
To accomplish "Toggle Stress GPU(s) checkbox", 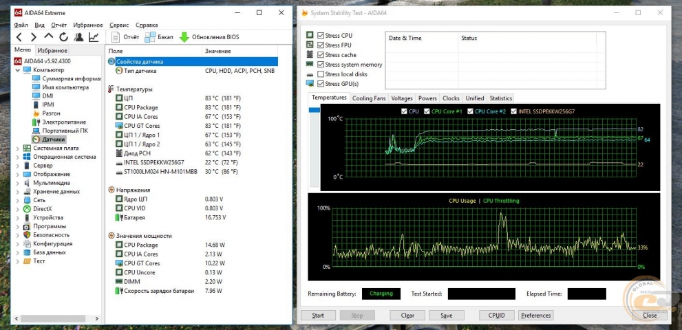I will pyautogui.click(x=321, y=83).
